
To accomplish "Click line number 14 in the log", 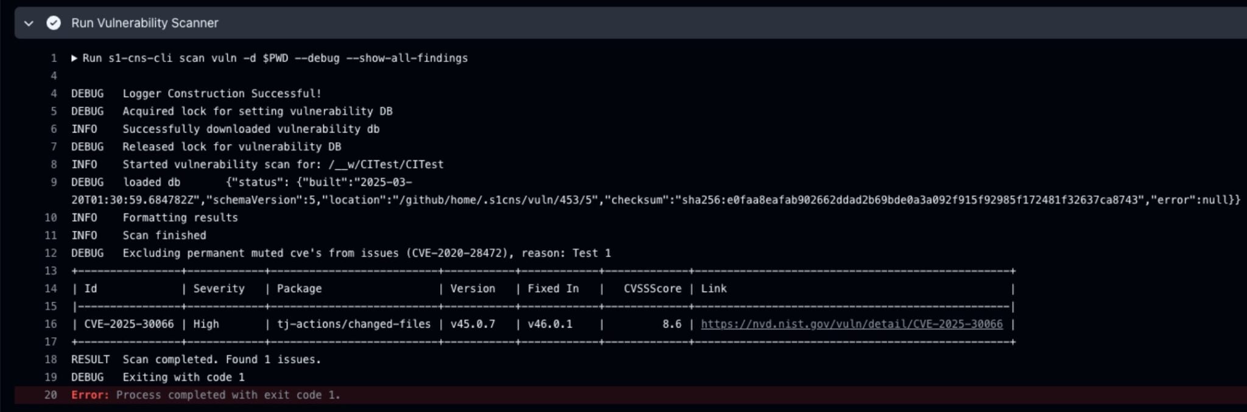I will (x=51, y=289).
